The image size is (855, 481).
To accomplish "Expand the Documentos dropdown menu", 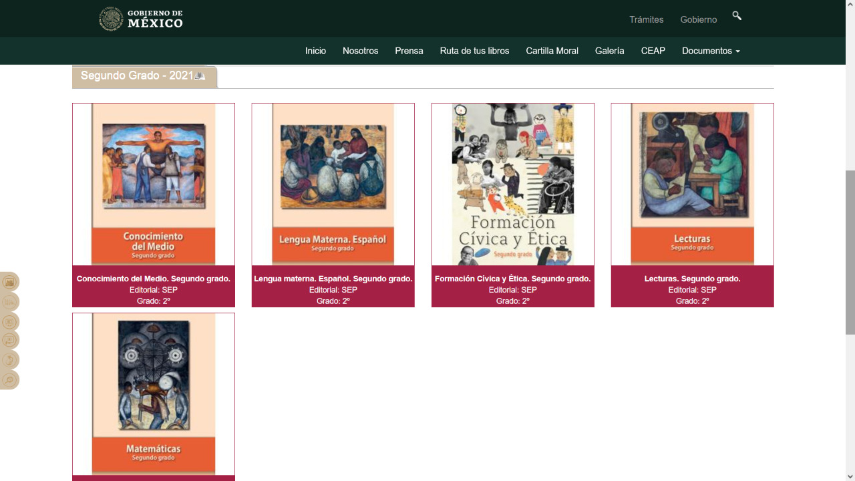I will click(x=710, y=51).
